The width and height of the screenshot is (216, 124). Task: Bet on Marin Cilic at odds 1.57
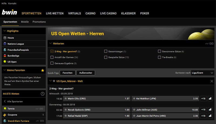tap(97, 98)
